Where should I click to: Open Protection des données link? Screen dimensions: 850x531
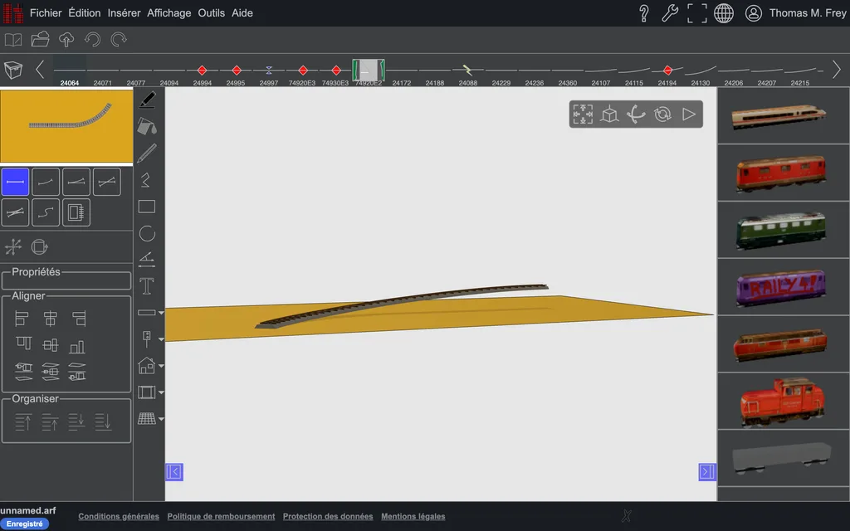328,516
